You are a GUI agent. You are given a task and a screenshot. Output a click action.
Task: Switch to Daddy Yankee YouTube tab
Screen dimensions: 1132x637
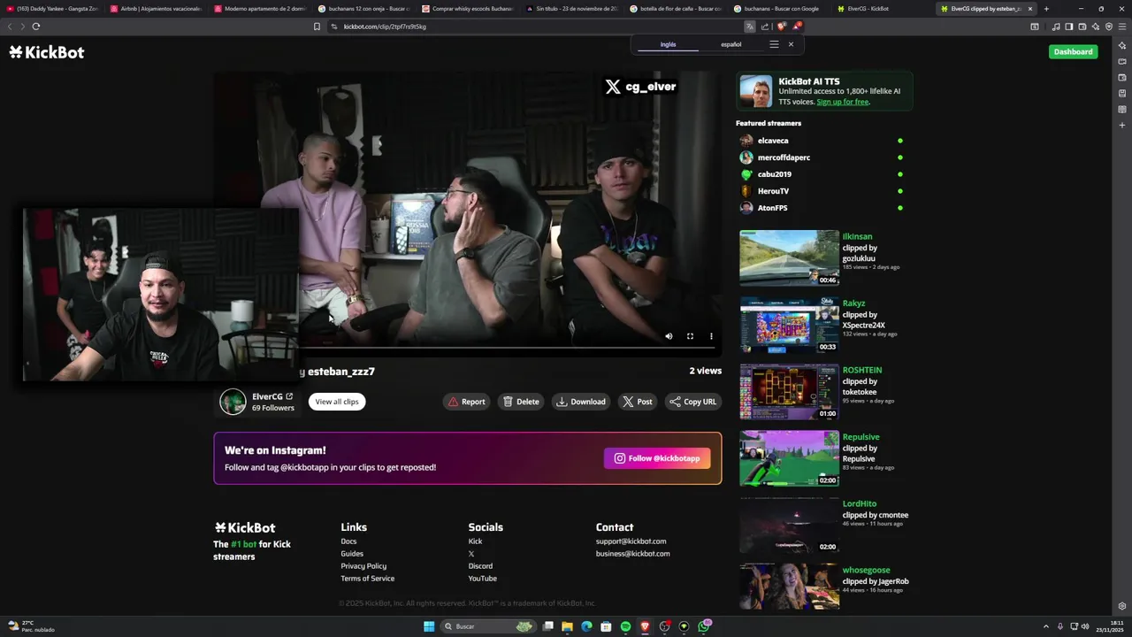(51, 9)
